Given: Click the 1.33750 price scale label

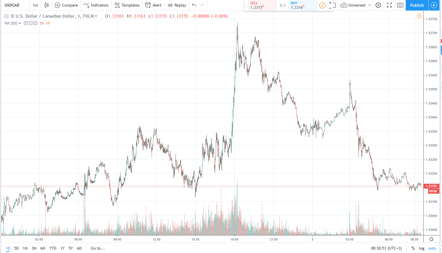Looking at the screenshot, I should [x=432, y=19].
